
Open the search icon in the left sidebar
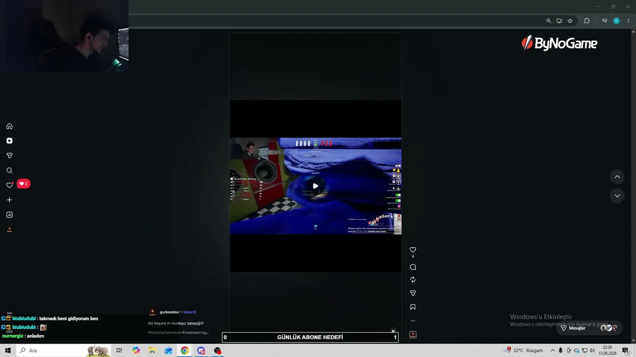[x=9, y=171]
